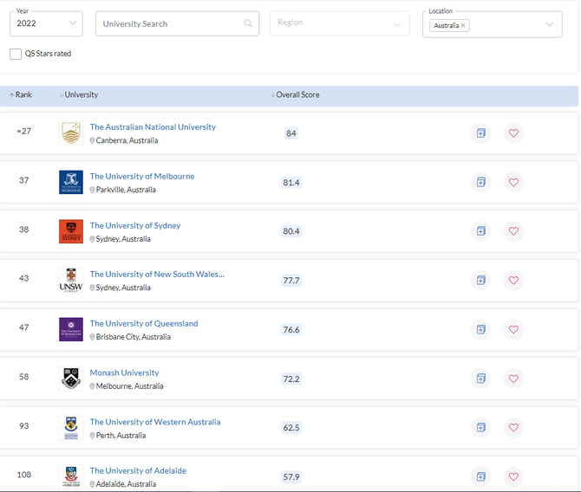Open The Australian National University page
This screenshot has height=492, width=581.
pyautogui.click(x=153, y=127)
